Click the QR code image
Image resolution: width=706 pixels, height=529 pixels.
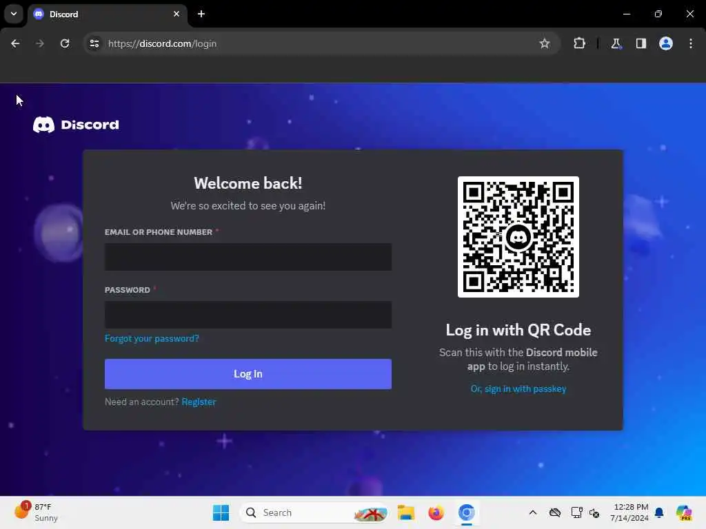coord(518,237)
